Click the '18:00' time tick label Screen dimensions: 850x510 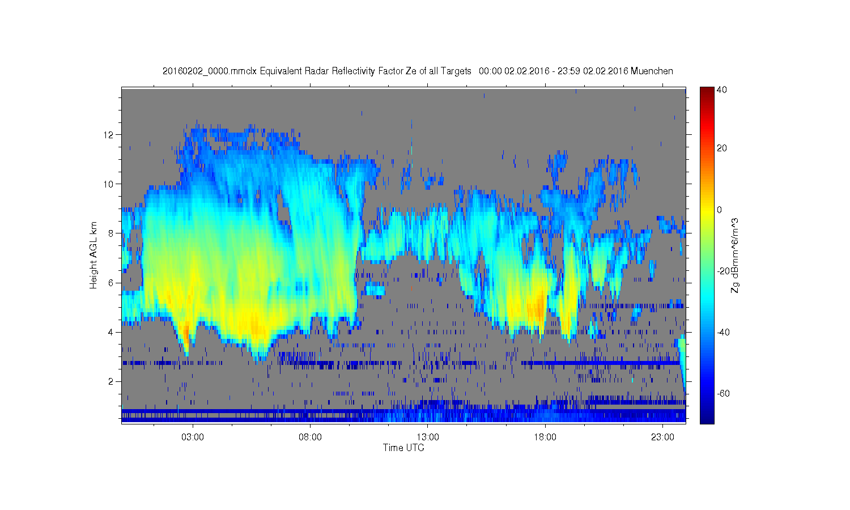coord(545,437)
